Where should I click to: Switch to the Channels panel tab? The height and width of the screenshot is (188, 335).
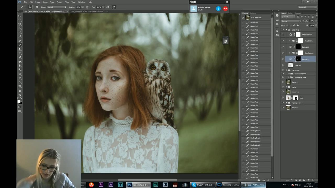pyautogui.click(x=298, y=13)
